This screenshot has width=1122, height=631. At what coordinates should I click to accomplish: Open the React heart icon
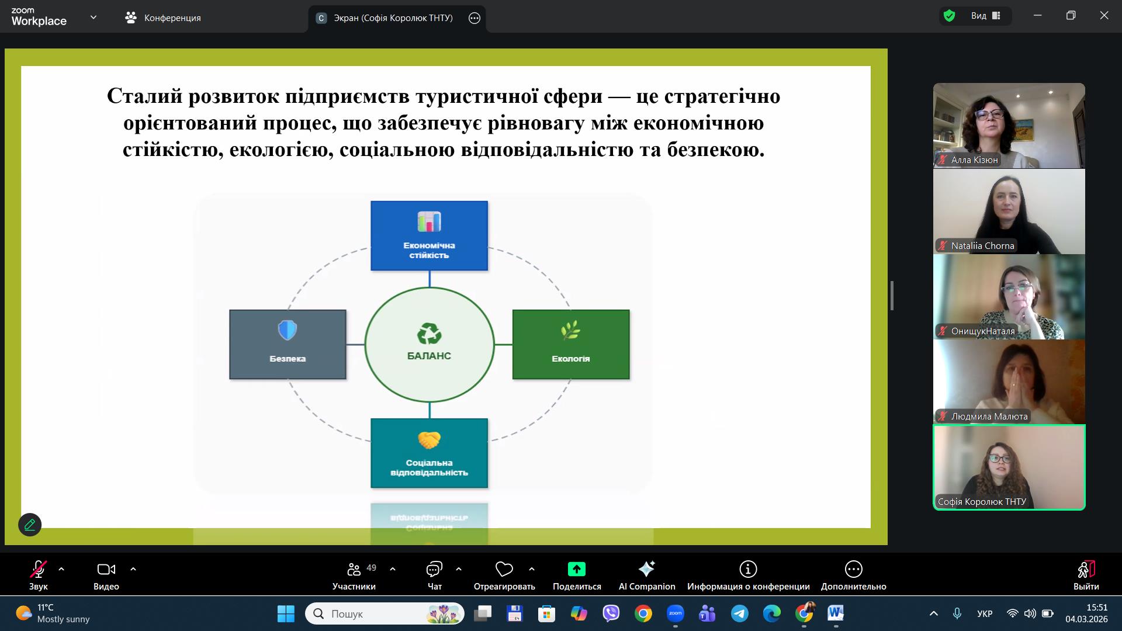click(x=504, y=569)
